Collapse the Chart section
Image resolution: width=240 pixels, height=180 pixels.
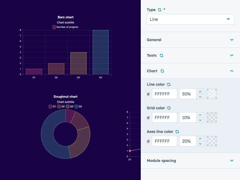(231, 71)
